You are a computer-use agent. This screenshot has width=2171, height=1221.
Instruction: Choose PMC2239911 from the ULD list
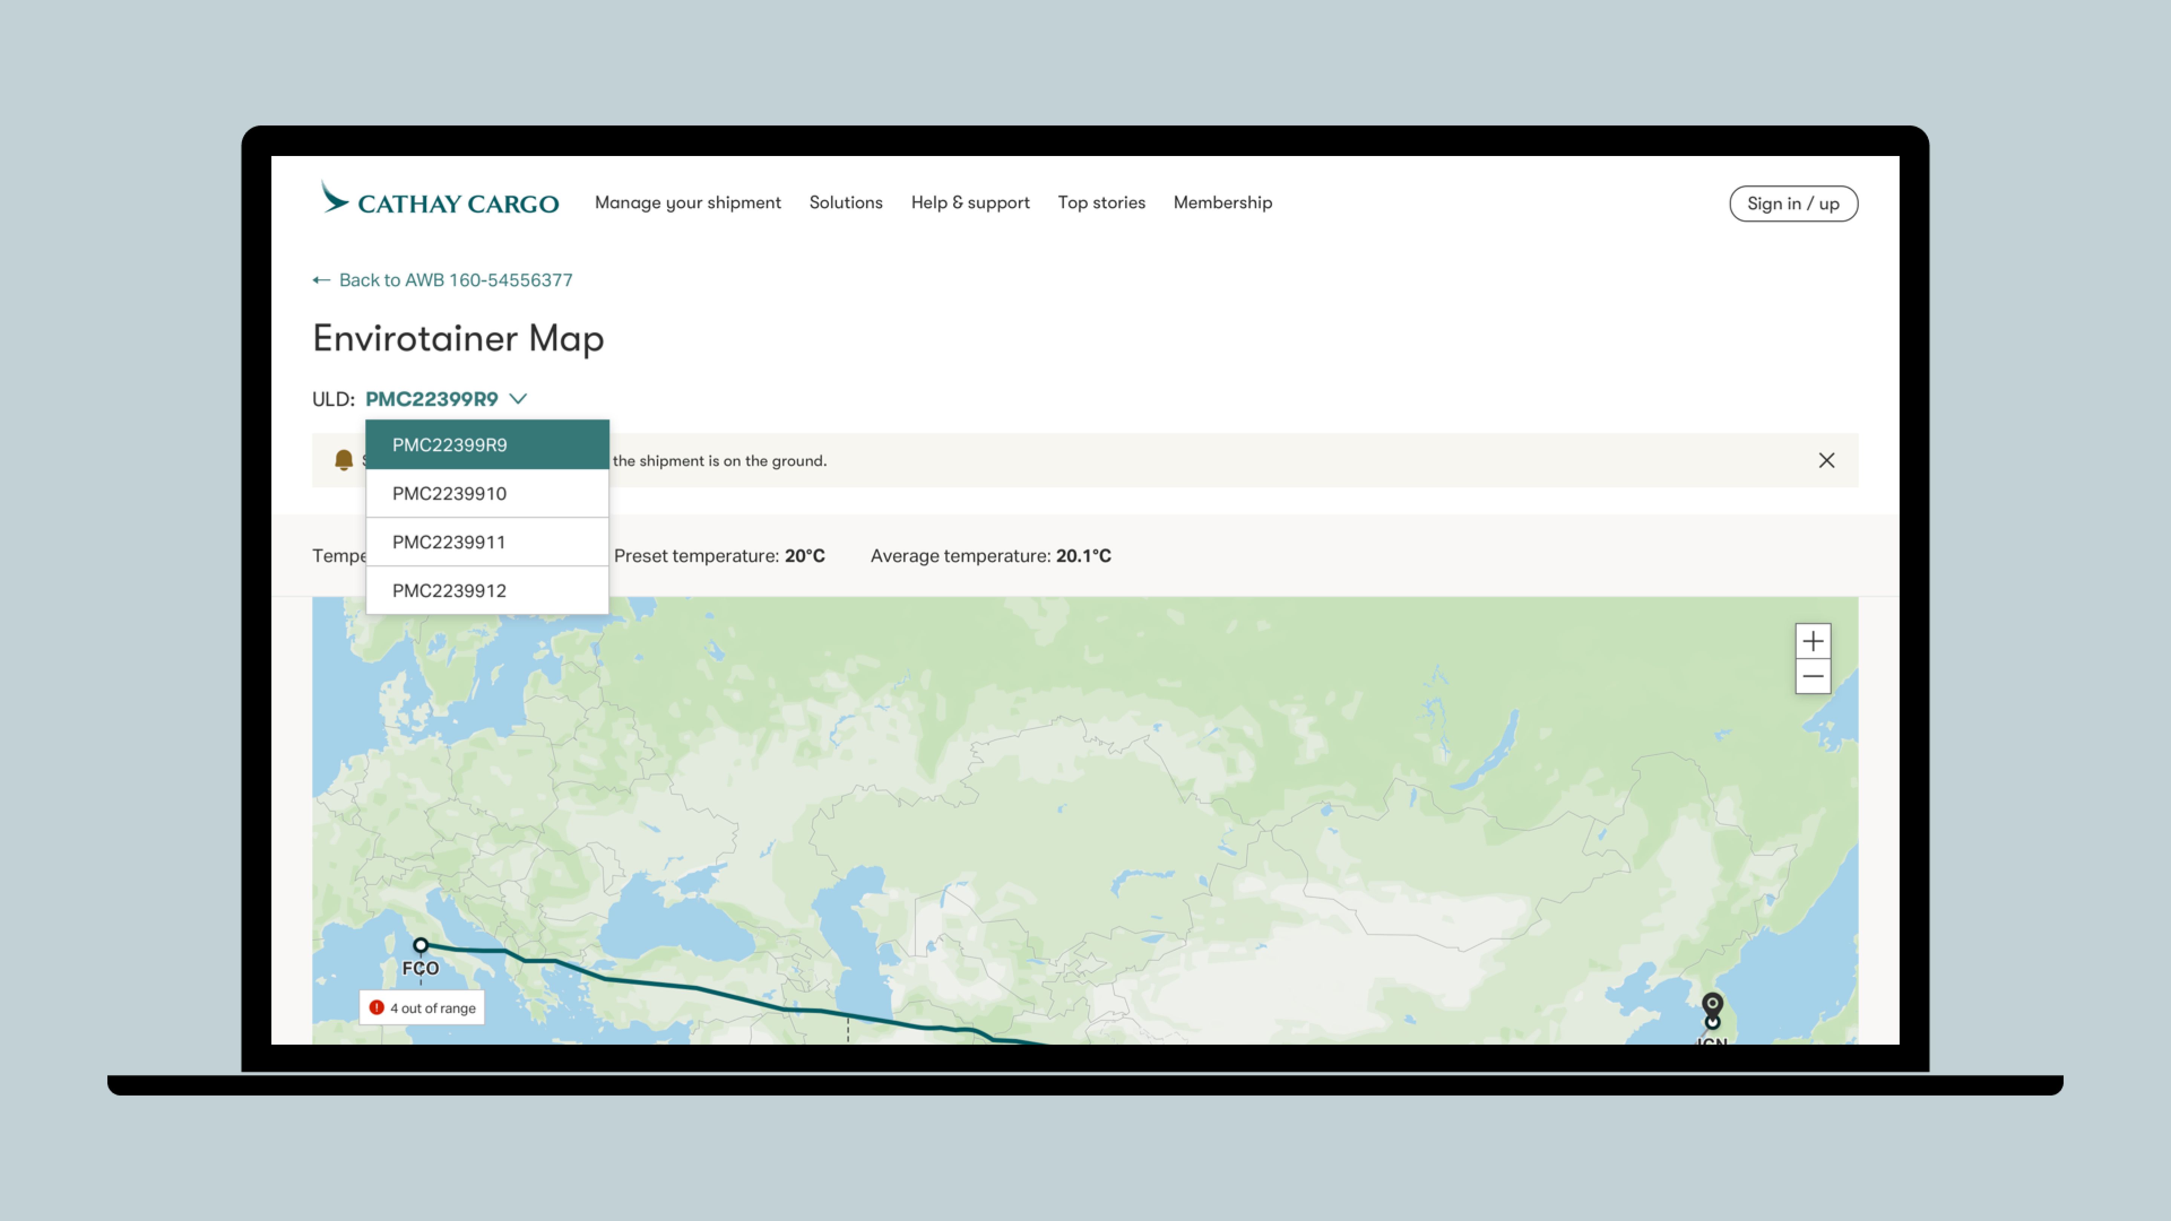pos(487,542)
